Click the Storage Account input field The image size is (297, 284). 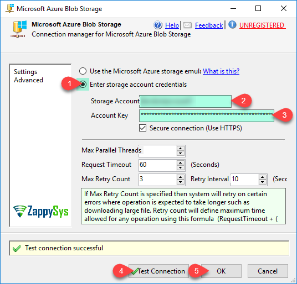(185, 101)
